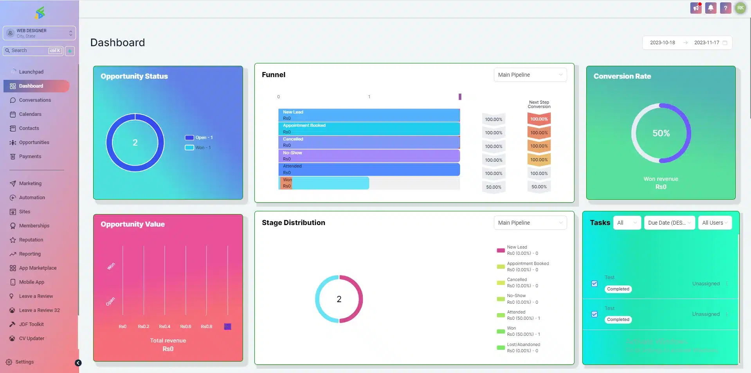Screen dimensions: 751x373
Task: Click the Settings gear in sidebar
Action: [9, 362]
